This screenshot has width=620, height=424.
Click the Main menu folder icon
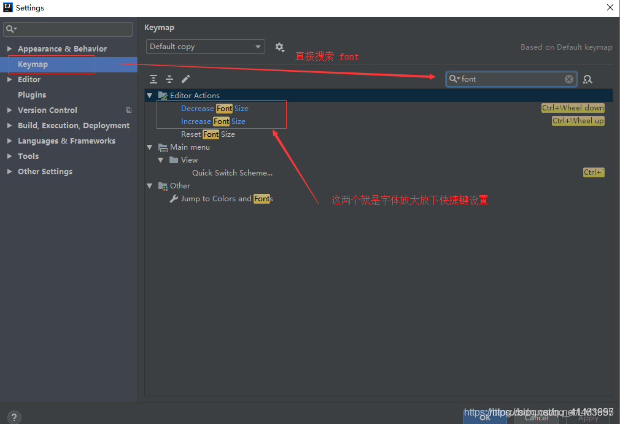tap(163, 147)
